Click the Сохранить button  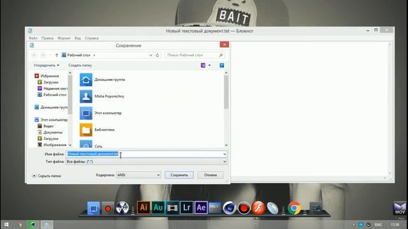click(x=179, y=175)
